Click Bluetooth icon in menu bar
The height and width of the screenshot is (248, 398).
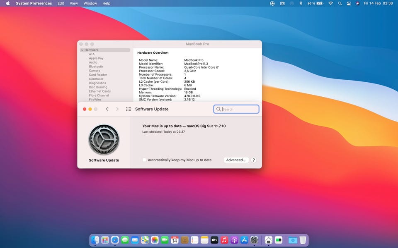(x=301, y=3)
